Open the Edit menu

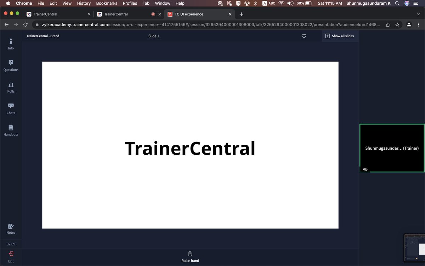click(x=53, y=3)
